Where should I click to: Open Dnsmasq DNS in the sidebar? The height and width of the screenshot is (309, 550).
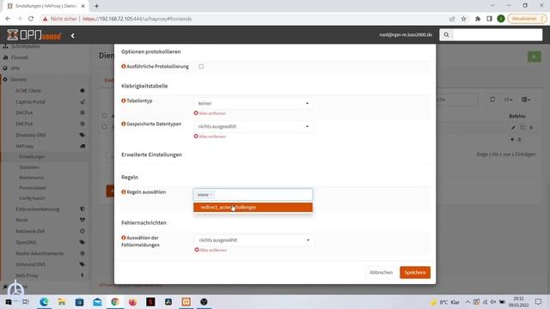(31, 136)
